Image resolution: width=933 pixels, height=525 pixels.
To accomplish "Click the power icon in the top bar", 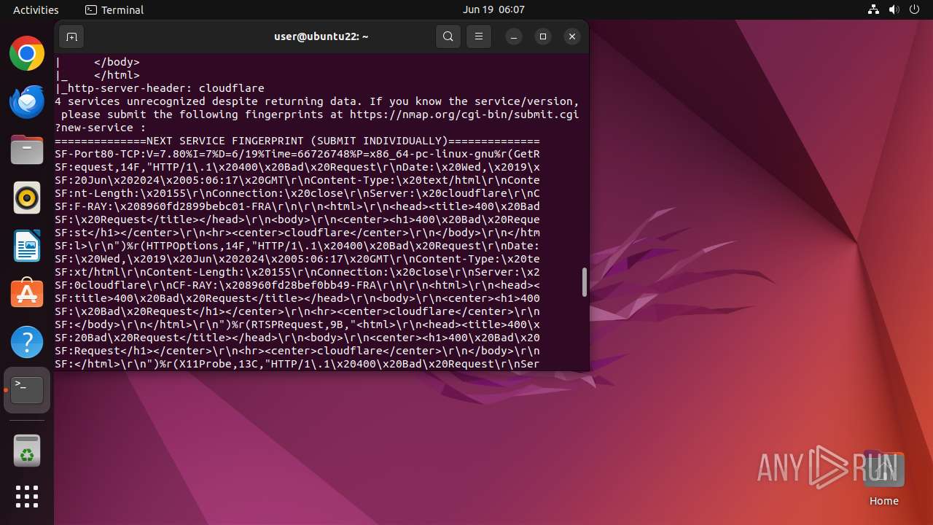I will click(x=915, y=9).
